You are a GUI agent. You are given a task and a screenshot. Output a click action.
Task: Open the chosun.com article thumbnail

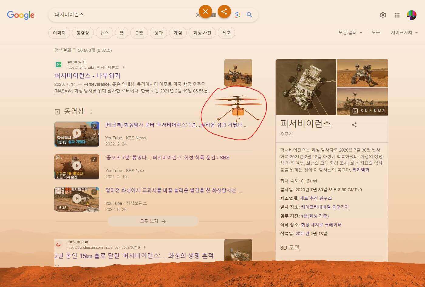pyautogui.click(x=238, y=250)
